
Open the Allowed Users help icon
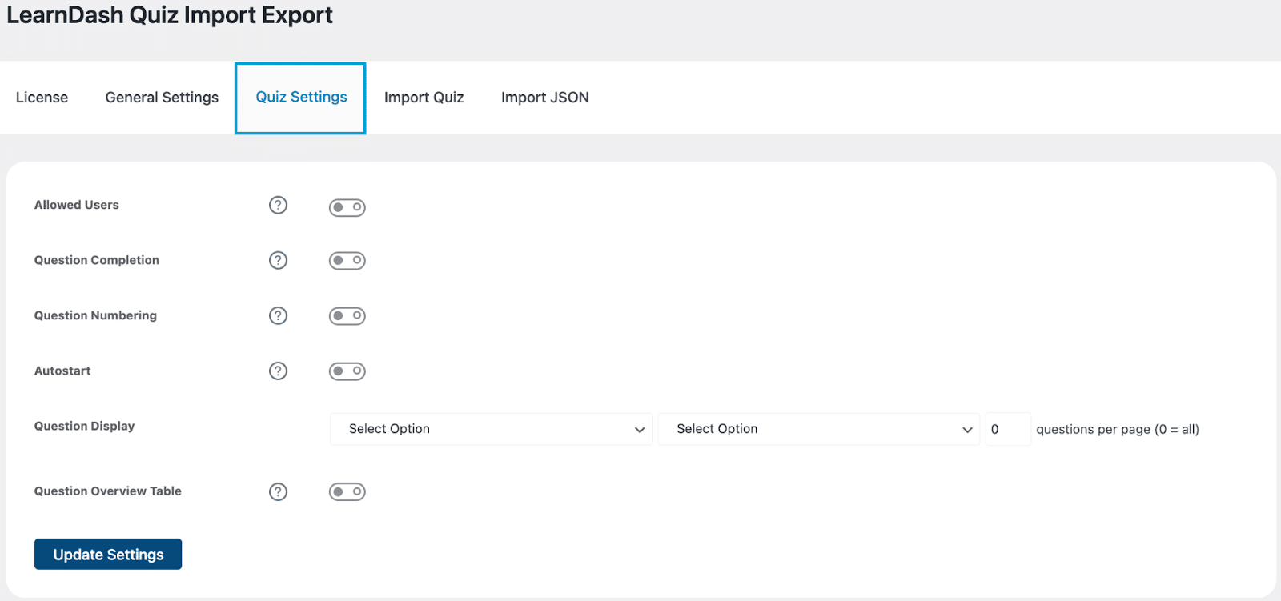pos(278,205)
